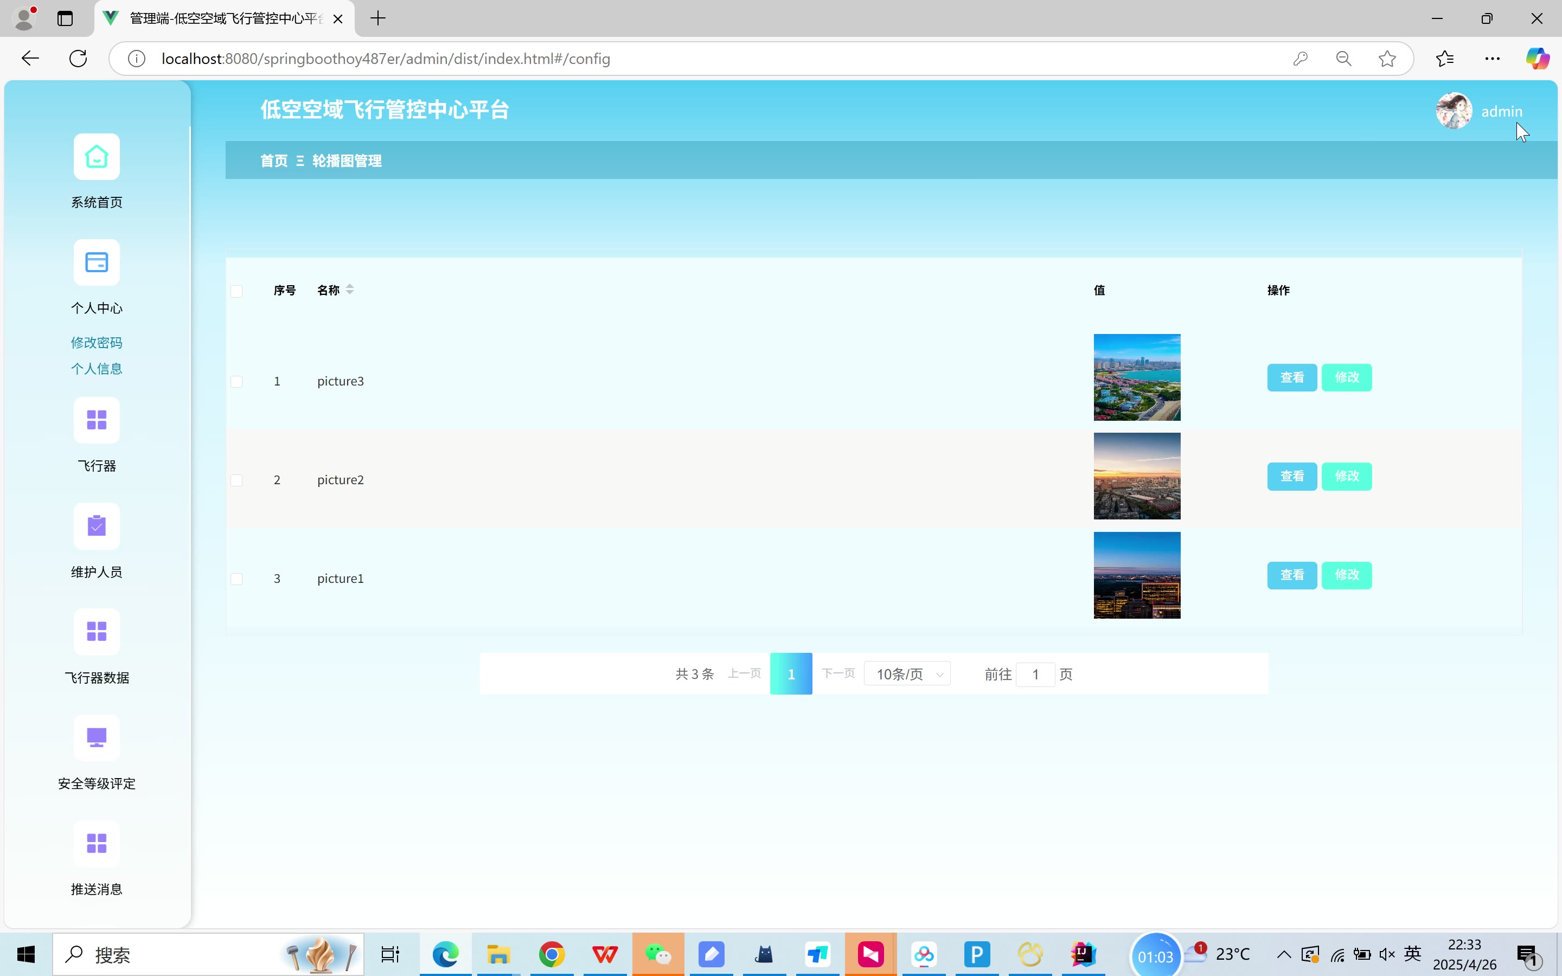Click the browser favorites star icon
Image resolution: width=1562 pixels, height=976 pixels.
[1386, 59]
